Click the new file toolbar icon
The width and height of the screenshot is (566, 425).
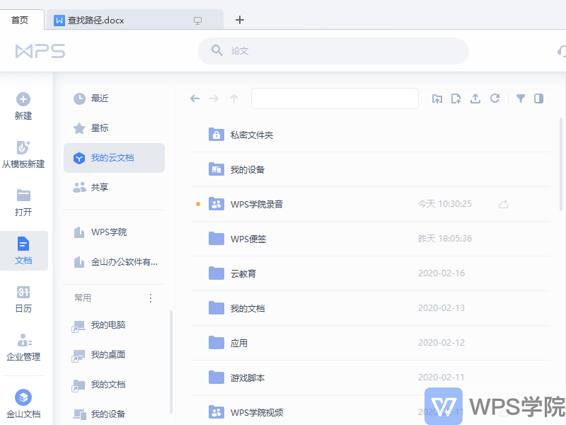tap(456, 98)
